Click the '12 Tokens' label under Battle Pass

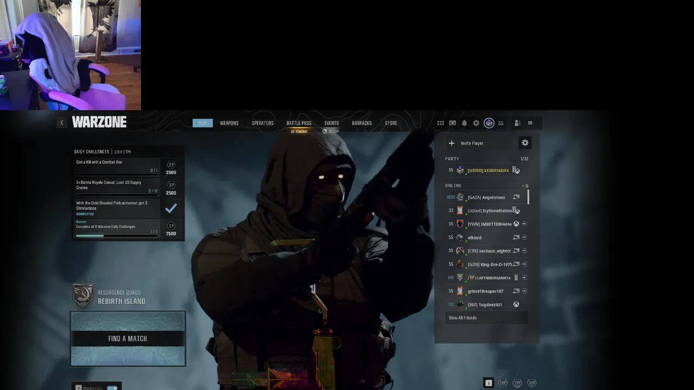point(299,132)
